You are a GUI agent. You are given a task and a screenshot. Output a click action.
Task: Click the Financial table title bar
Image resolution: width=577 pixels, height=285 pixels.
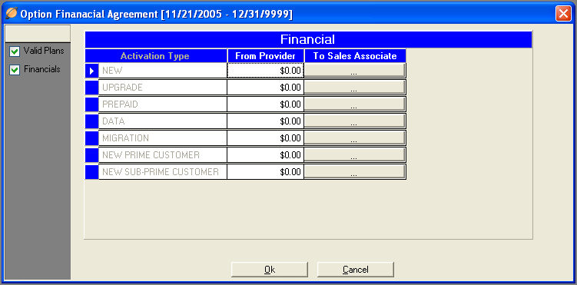click(308, 39)
